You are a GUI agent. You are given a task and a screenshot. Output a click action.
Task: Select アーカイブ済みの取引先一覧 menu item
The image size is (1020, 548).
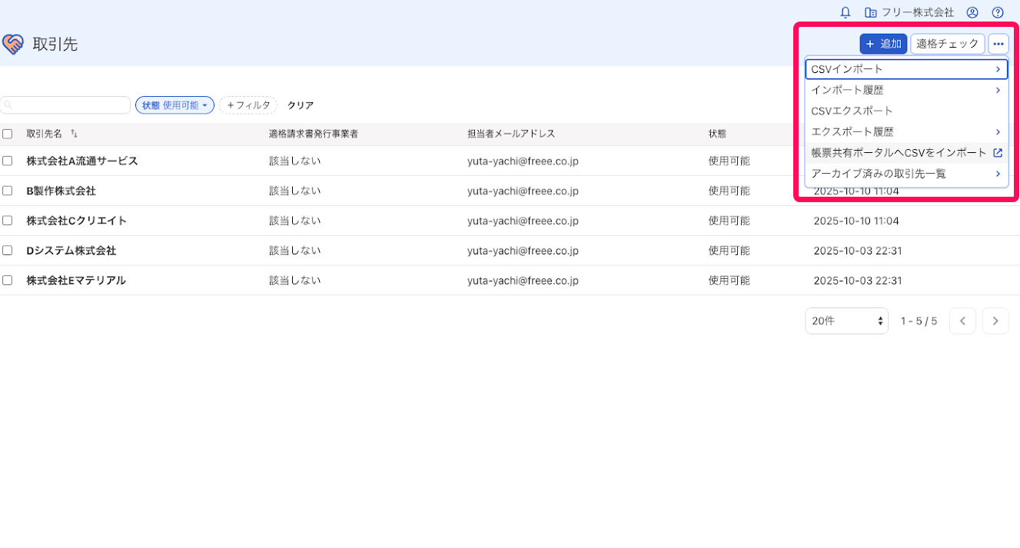[x=906, y=174]
